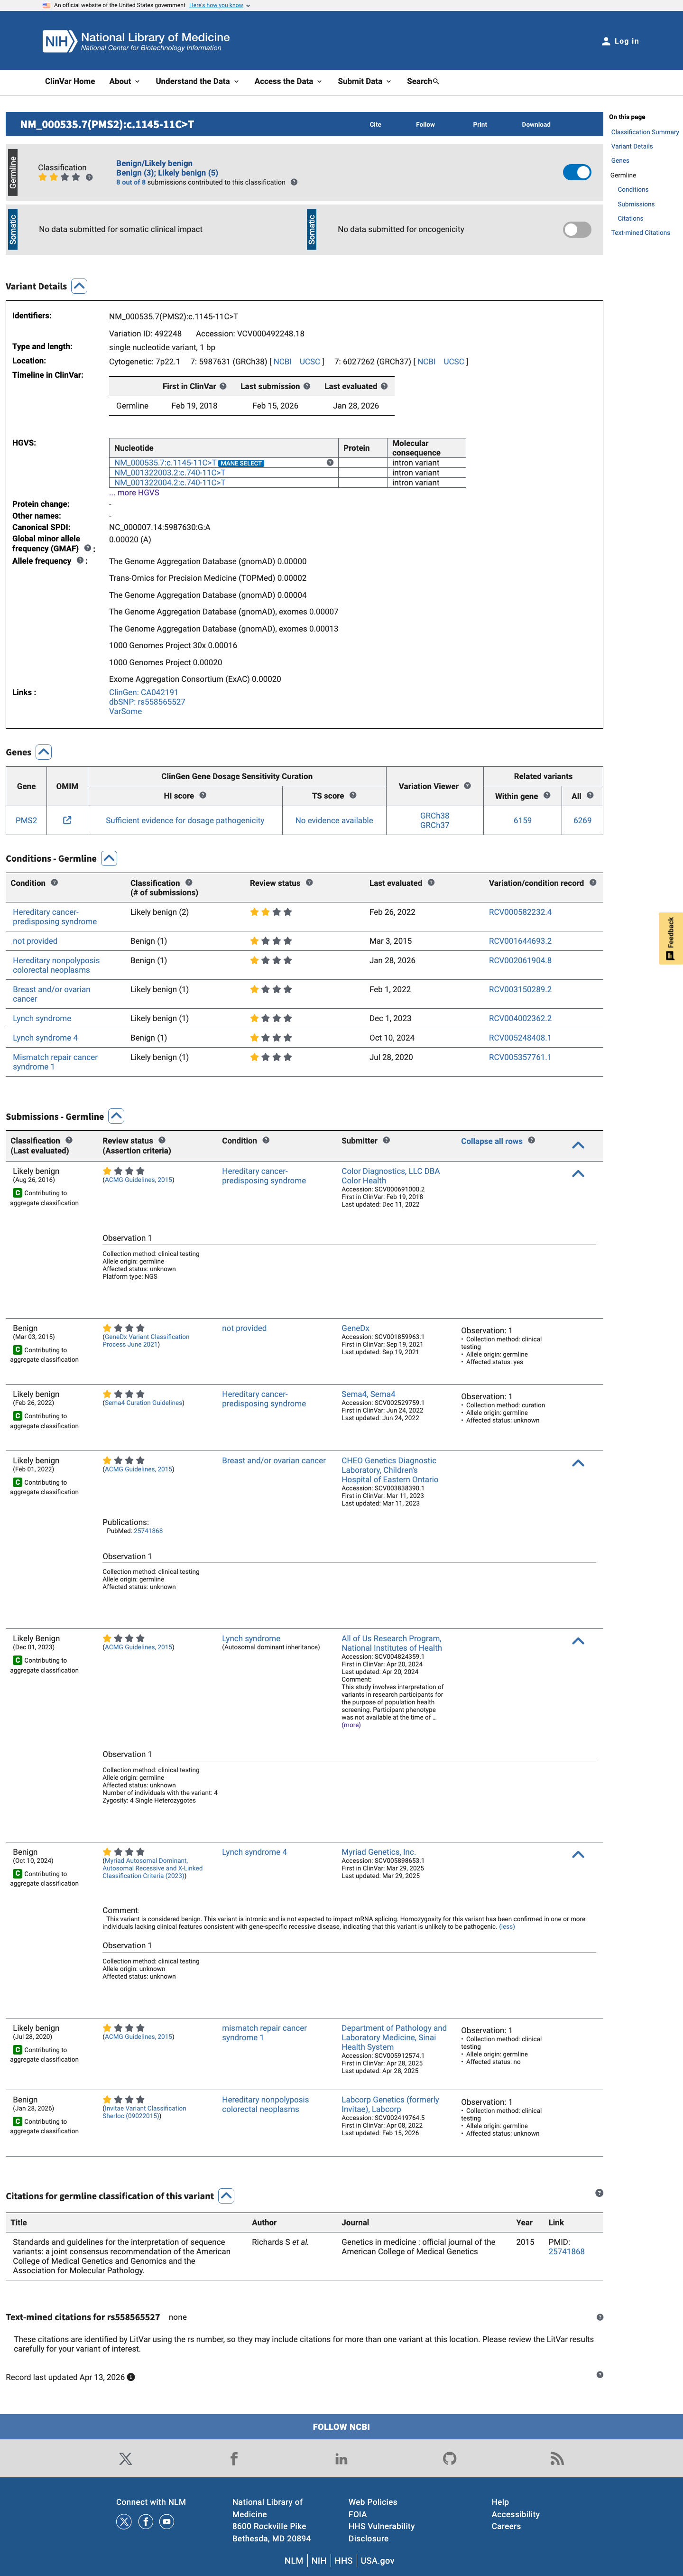
Task: Collapse the Myriad Genetics submission row
Action: [x=578, y=1854]
